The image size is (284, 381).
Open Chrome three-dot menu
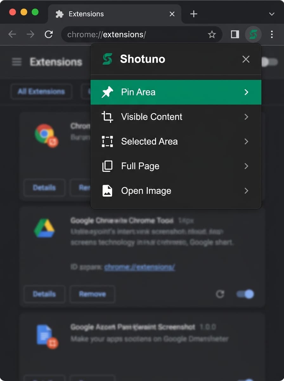point(272,34)
